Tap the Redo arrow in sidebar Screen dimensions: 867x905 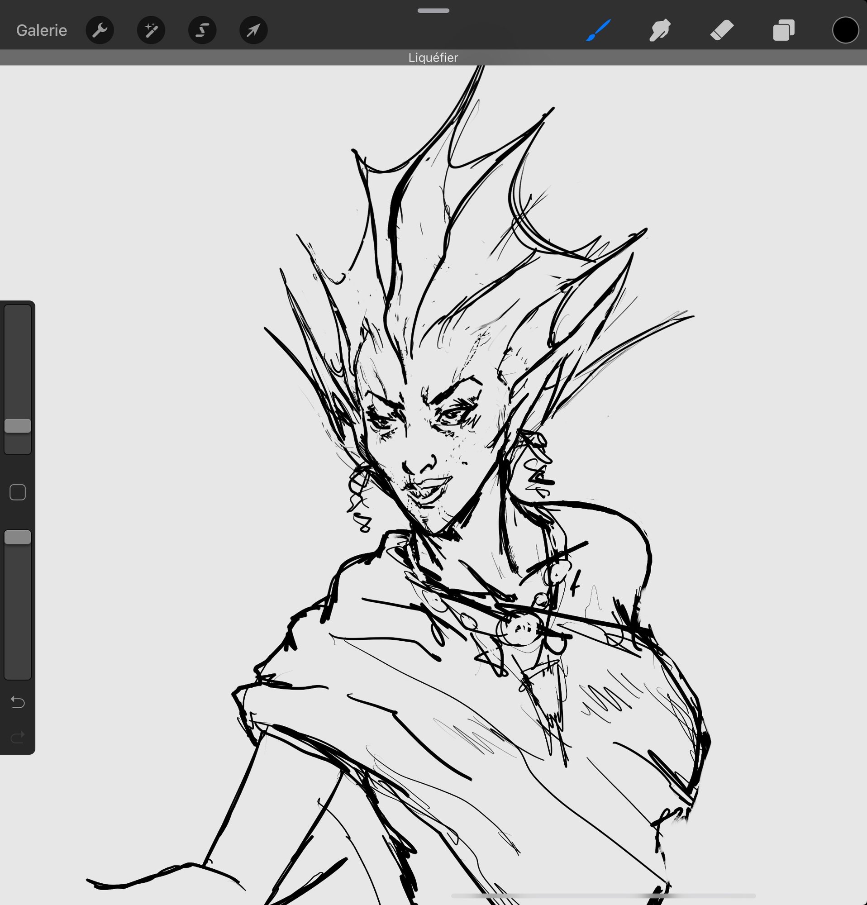tap(18, 738)
